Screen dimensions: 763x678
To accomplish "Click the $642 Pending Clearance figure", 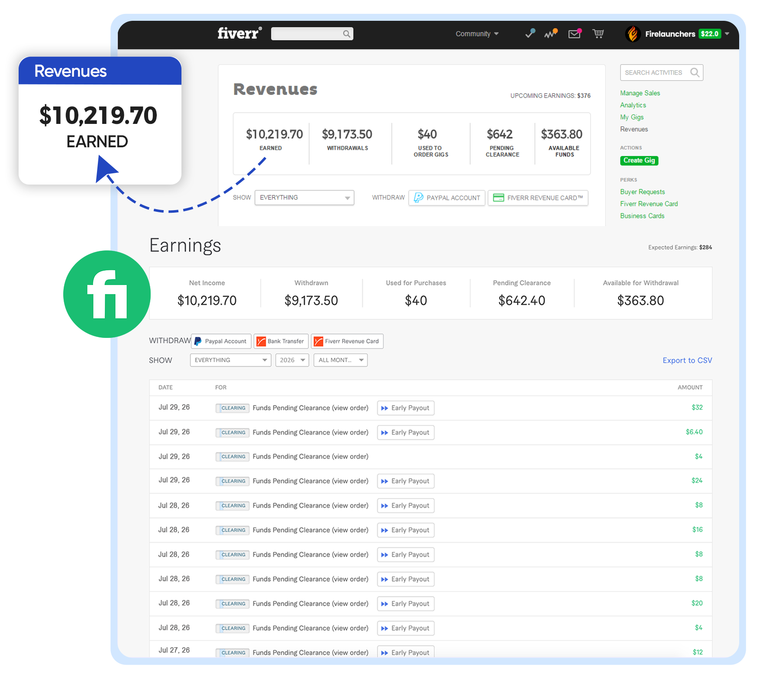I will click(500, 135).
